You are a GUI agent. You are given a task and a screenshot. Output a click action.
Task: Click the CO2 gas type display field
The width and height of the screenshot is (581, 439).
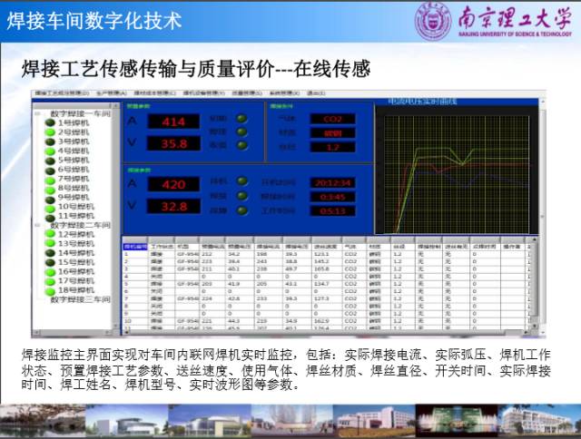332,118
